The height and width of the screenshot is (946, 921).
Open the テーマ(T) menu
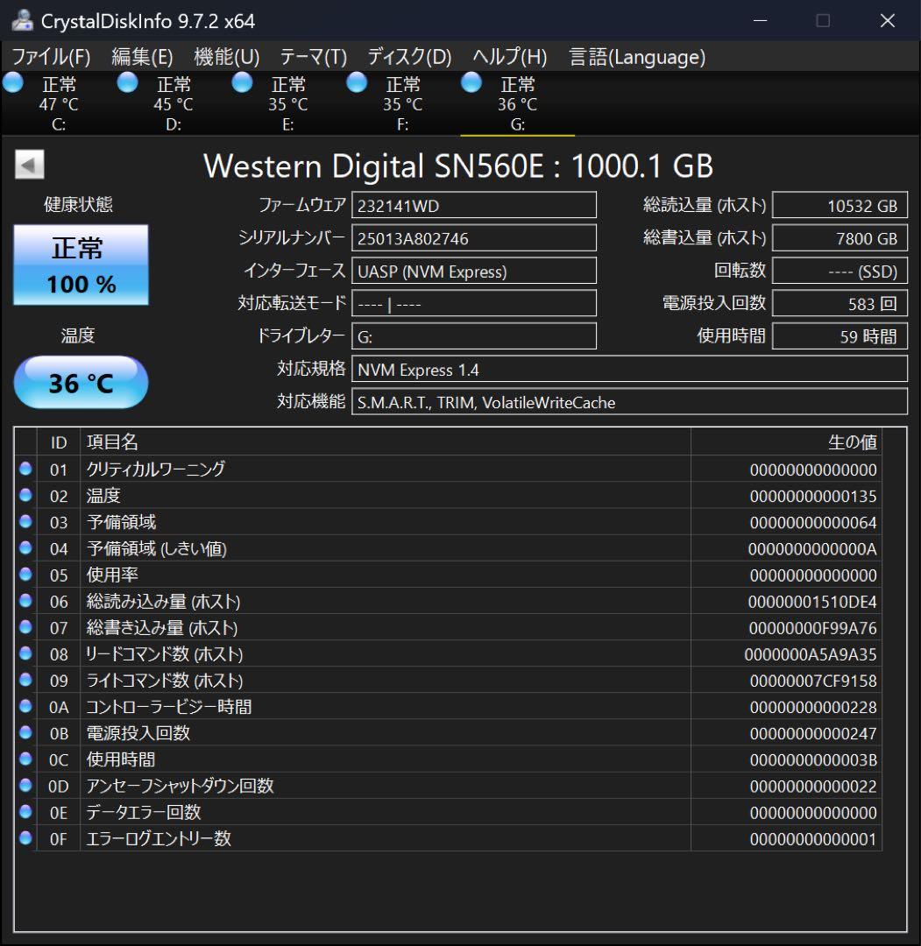pos(311,57)
